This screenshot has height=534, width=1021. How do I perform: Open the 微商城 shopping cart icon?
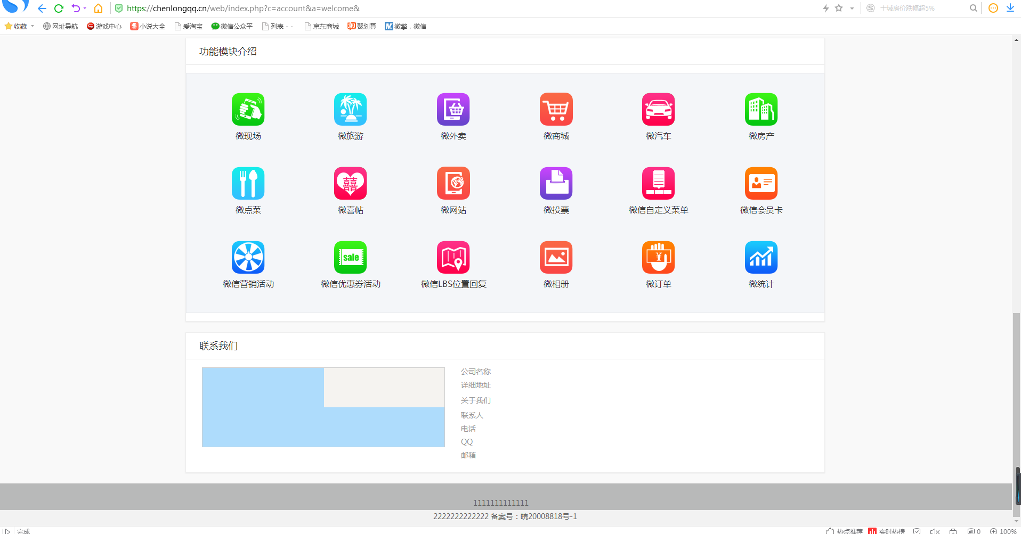coord(556,109)
